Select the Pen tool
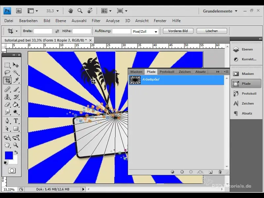 pyautogui.click(x=7, y=121)
